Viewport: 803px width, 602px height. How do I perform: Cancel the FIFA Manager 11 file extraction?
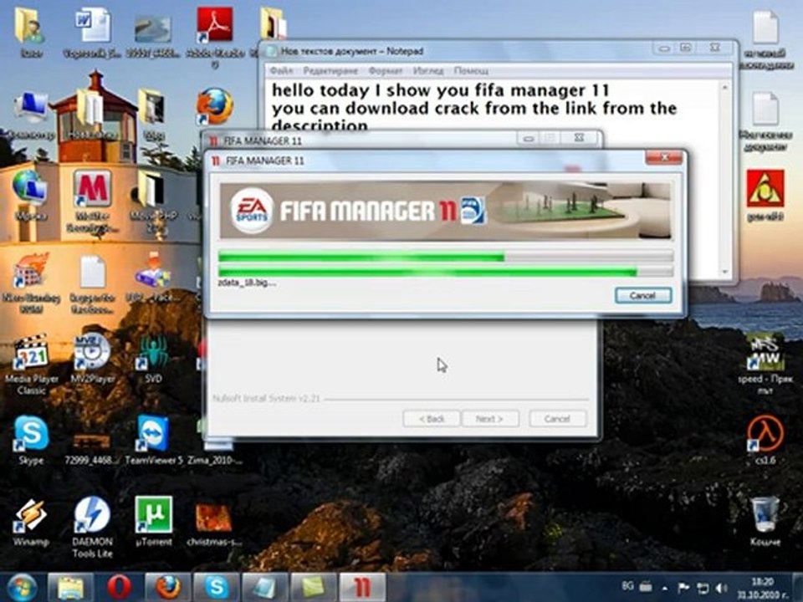pos(643,295)
